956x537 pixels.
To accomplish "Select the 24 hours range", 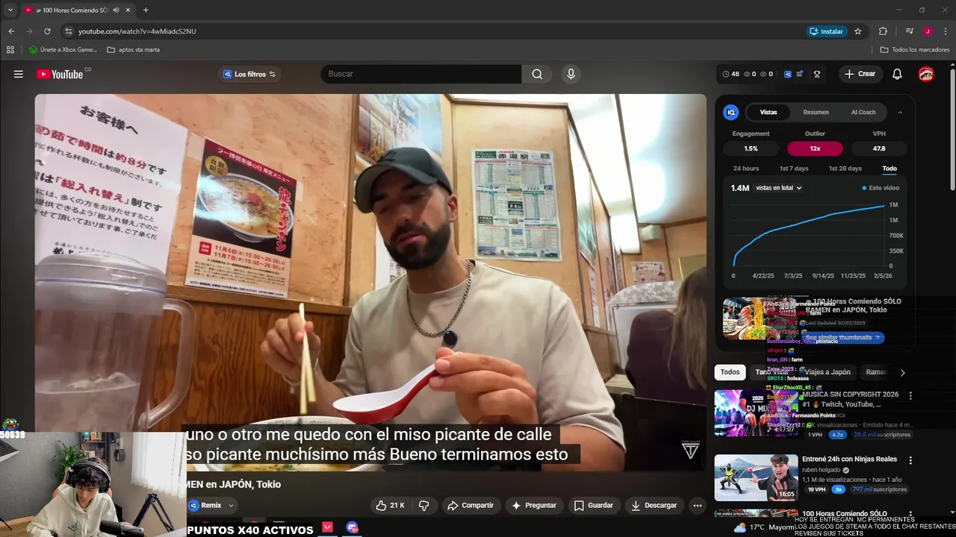I will click(x=746, y=169).
